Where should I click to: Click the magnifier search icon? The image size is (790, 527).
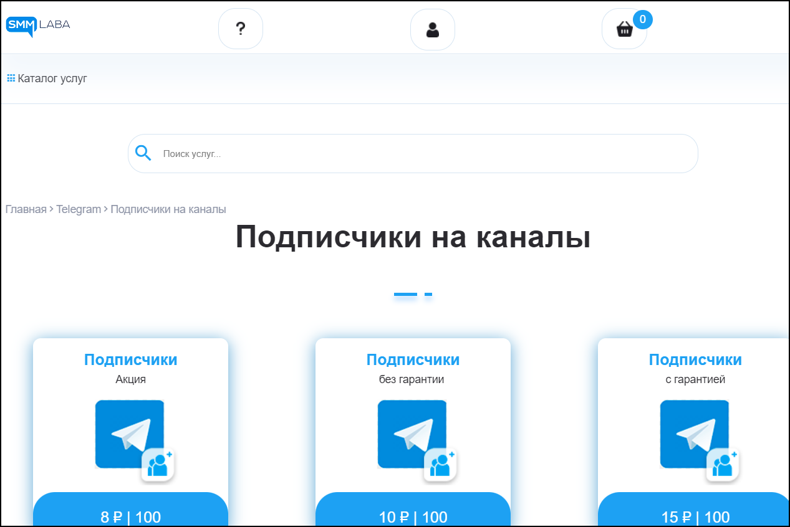pos(143,153)
